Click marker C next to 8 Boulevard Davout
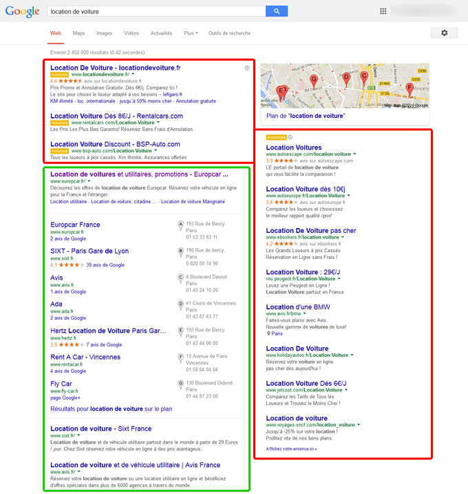 pyautogui.click(x=180, y=278)
